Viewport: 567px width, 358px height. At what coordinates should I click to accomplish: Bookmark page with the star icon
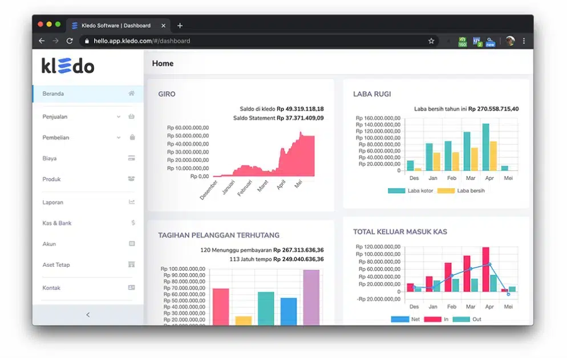[x=431, y=41]
